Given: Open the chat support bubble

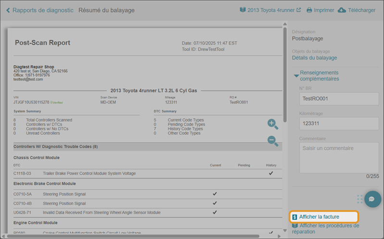Looking at the screenshot, I should coord(372,199).
